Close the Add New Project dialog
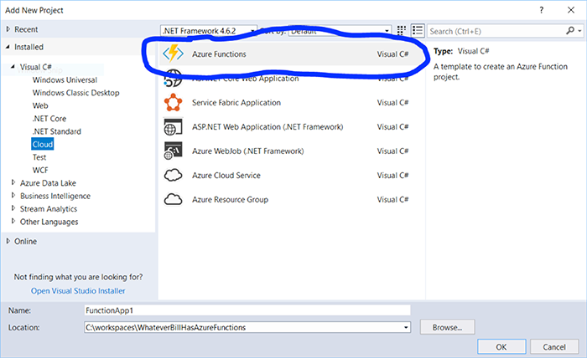This screenshot has width=587, height=358. point(571,10)
